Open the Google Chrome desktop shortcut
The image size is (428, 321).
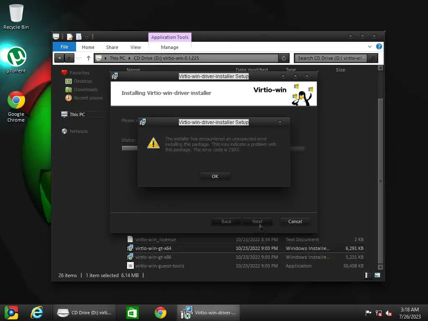pyautogui.click(x=16, y=107)
